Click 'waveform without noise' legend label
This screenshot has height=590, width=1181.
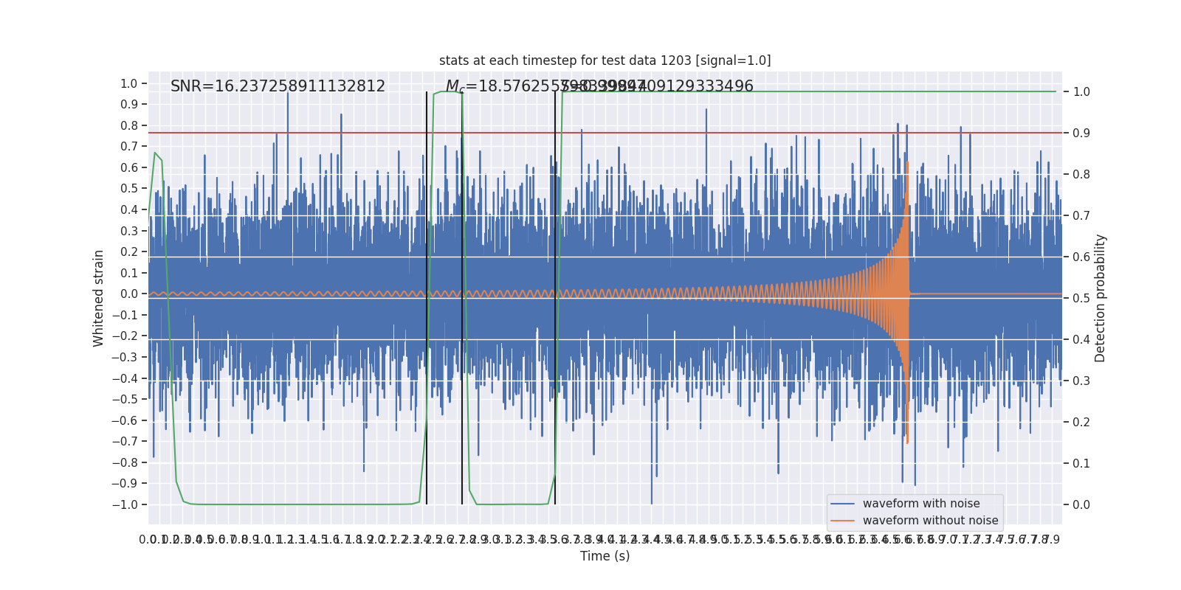(930, 521)
